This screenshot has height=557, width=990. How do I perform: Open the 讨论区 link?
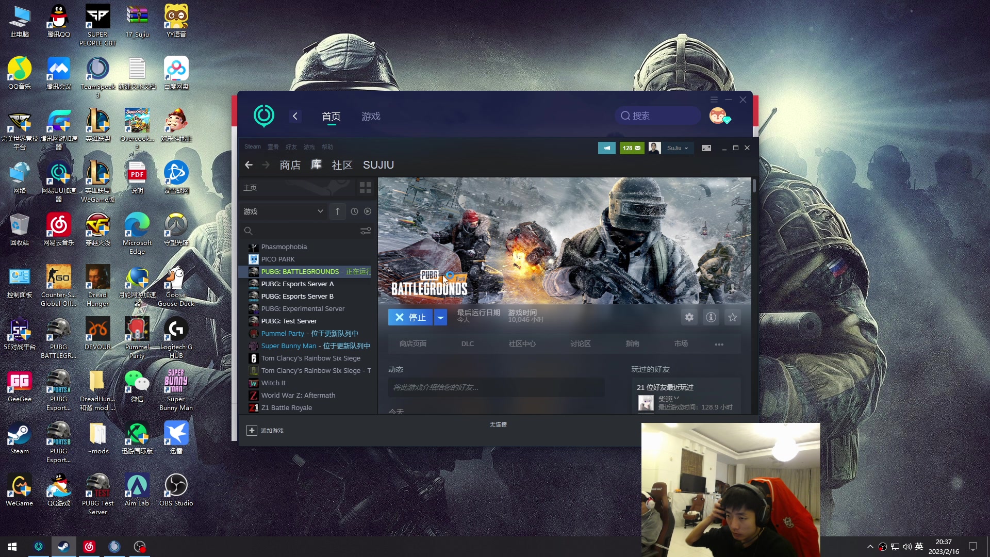coord(581,343)
